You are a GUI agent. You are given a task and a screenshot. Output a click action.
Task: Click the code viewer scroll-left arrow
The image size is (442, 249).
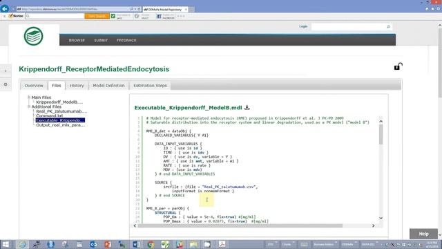(x=135, y=226)
